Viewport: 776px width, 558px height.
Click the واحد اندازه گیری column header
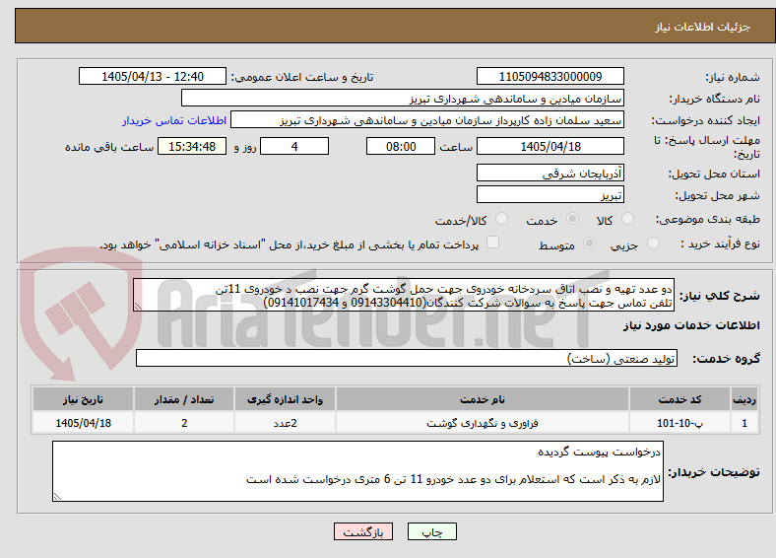coord(285,399)
